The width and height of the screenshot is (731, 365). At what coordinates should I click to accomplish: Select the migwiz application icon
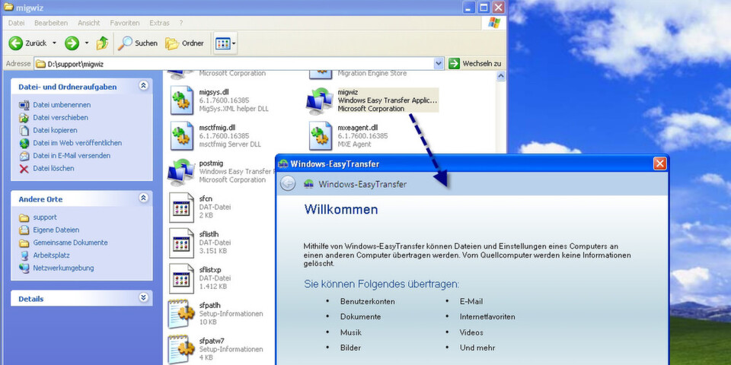[x=319, y=100]
